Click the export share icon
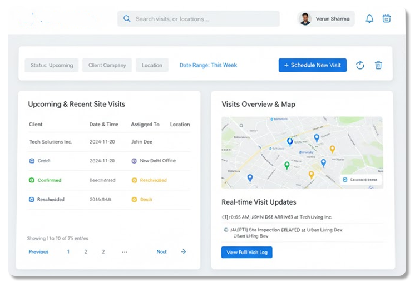The width and height of the screenshot is (415, 282). 360,65
